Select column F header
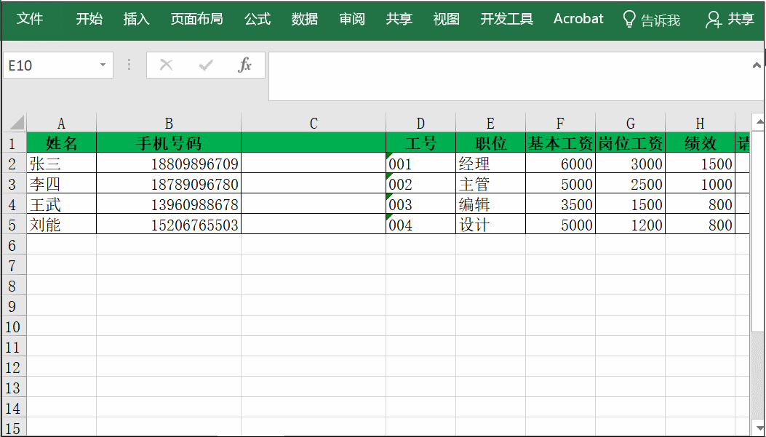Image resolution: width=766 pixels, height=437 pixels. point(560,123)
